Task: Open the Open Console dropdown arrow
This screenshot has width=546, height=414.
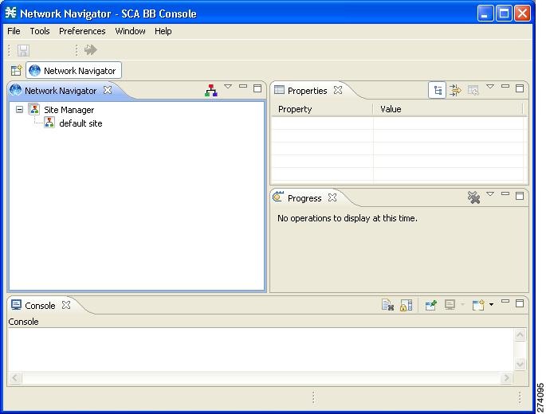Action: pos(491,305)
